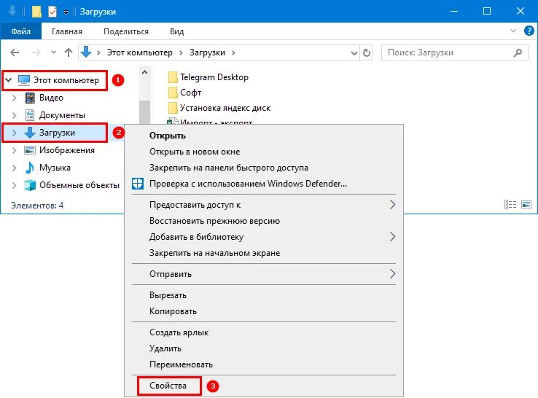Expand the Музыка tree node
Screen dimensions: 538x398
14,168
